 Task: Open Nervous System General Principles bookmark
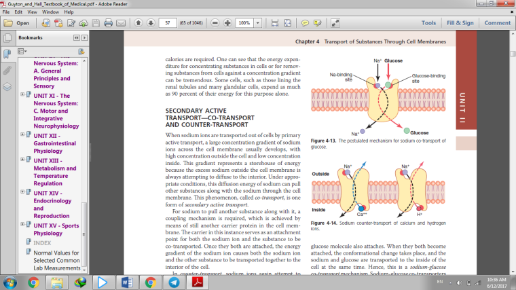(x=56, y=75)
